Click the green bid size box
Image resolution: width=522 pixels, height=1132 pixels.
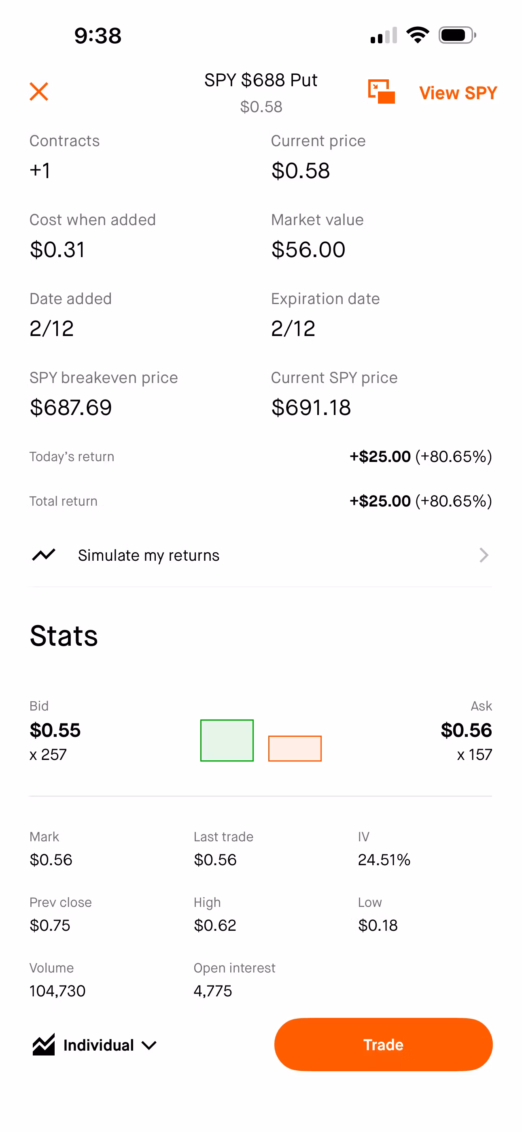pos(227,740)
